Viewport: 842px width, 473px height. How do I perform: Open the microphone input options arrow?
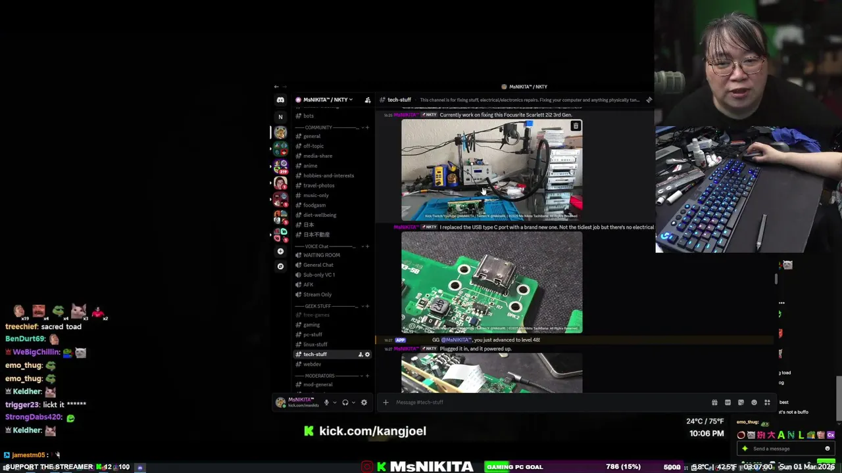pos(334,403)
